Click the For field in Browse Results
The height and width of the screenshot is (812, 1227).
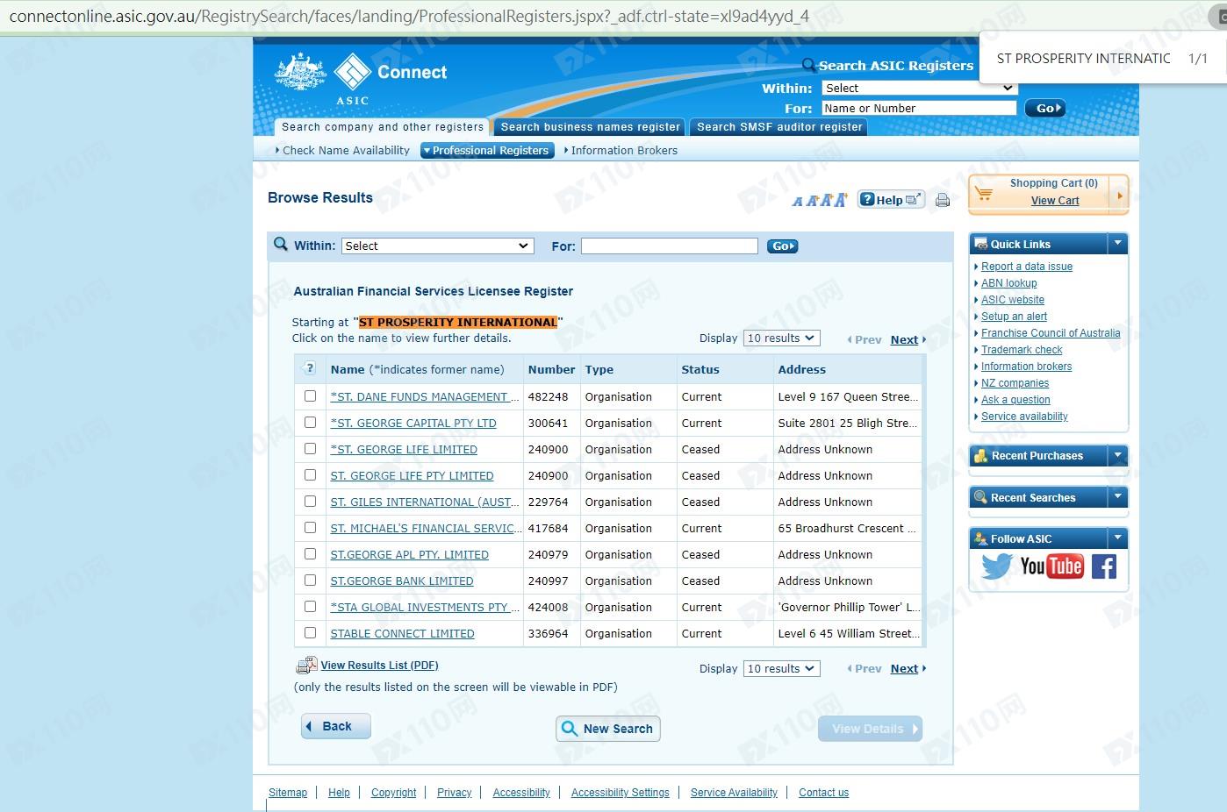[669, 246]
